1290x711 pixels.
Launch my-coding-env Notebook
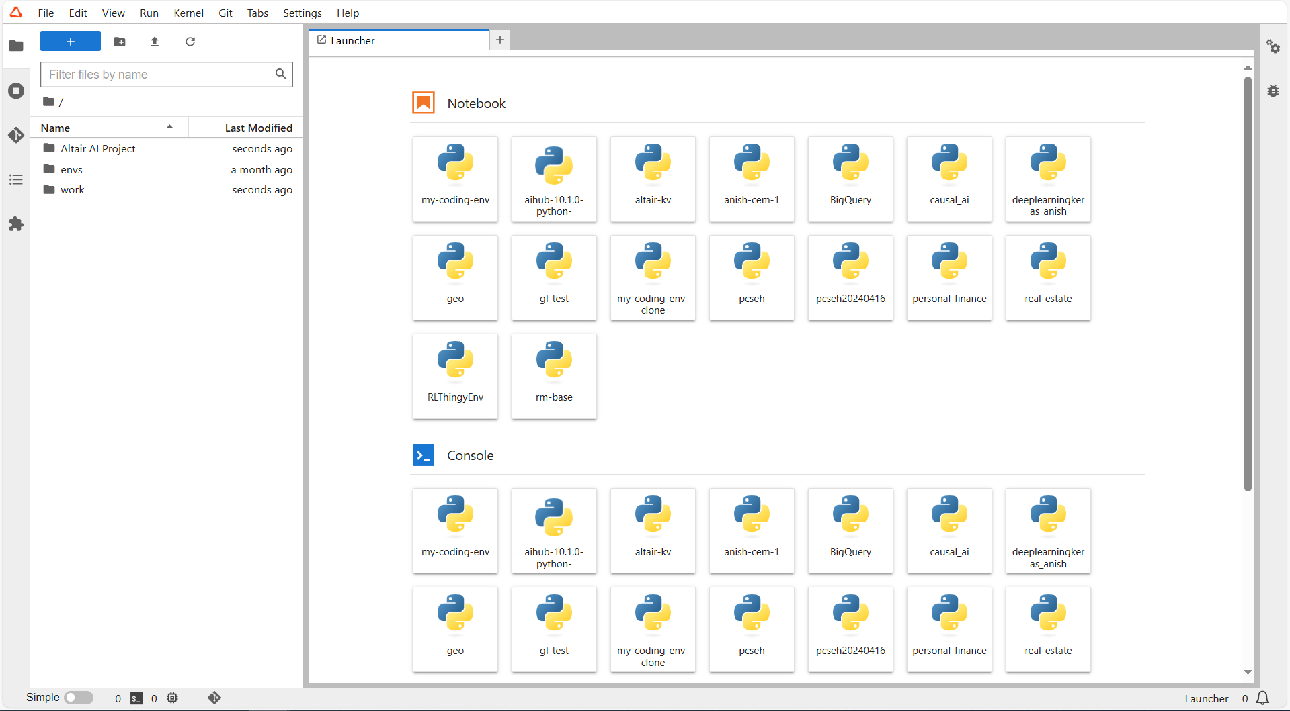click(455, 179)
